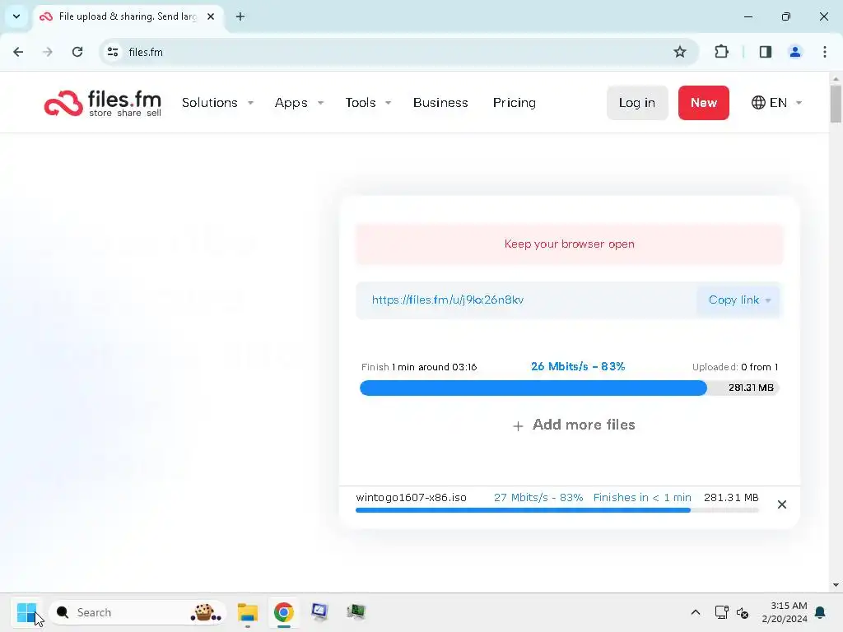Viewport: 843px width, 632px height.
Task: Open the Chrome extensions puzzle icon
Action: (x=721, y=52)
